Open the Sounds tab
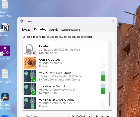Viewport: 140px width, 117px height. coord(54,30)
